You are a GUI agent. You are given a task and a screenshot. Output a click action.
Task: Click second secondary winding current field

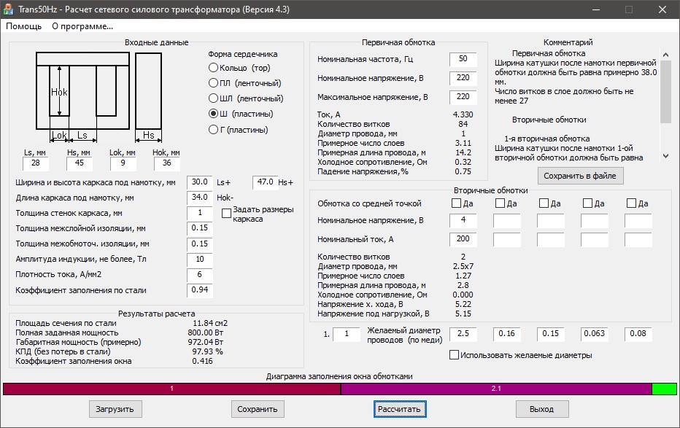point(507,240)
